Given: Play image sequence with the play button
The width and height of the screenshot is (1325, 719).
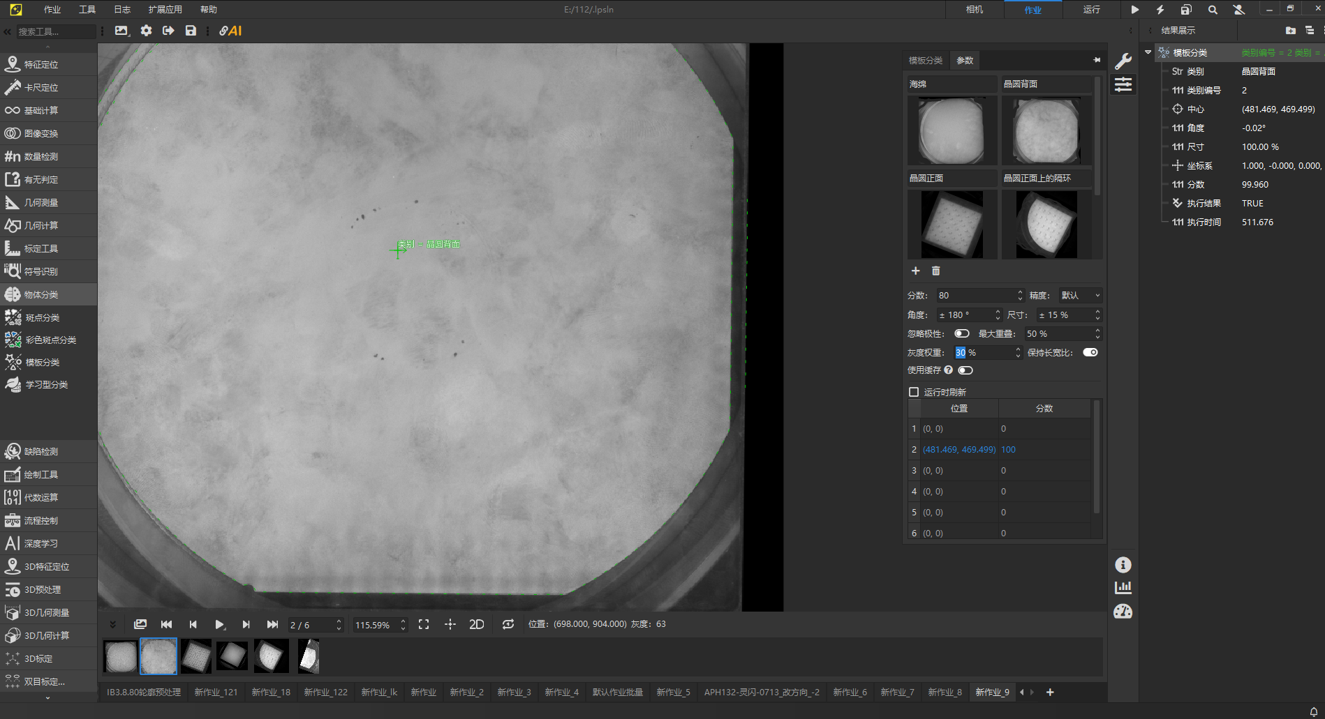Looking at the screenshot, I should [x=219, y=624].
